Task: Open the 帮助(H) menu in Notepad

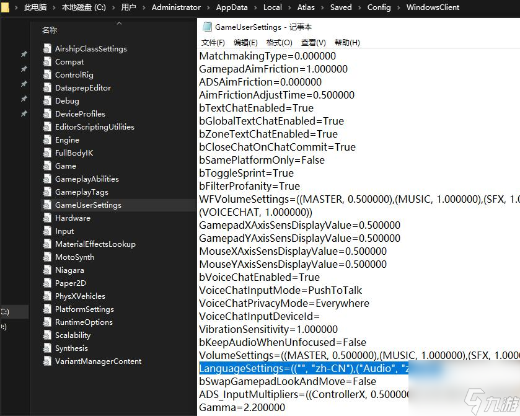Action: coord(347,43)
